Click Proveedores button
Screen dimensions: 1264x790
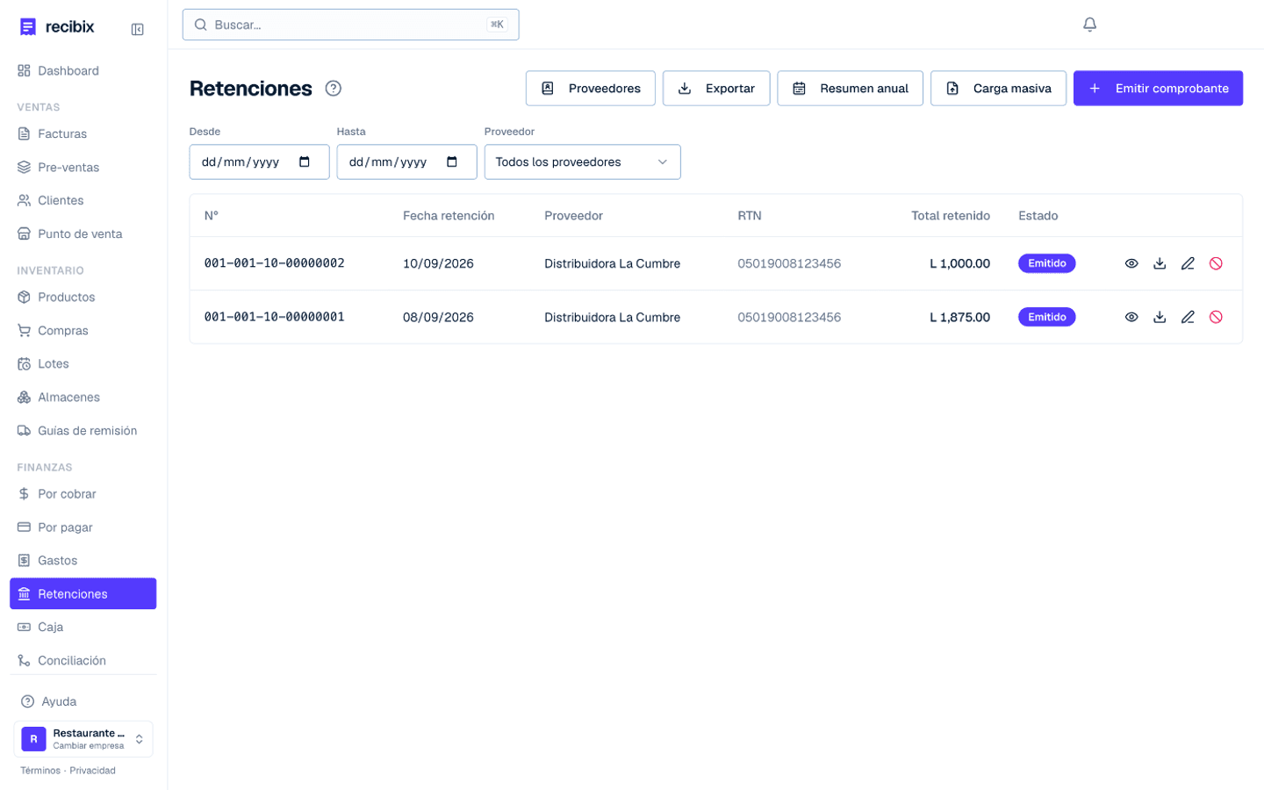[591, 89]
